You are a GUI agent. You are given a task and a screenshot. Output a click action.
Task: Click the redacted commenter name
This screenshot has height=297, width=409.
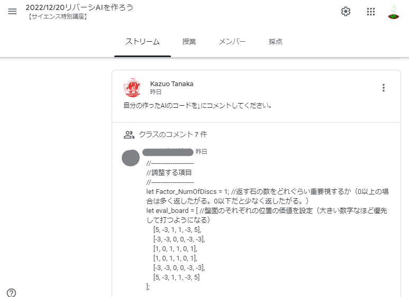pyautogui.click(x=168, y=152)
